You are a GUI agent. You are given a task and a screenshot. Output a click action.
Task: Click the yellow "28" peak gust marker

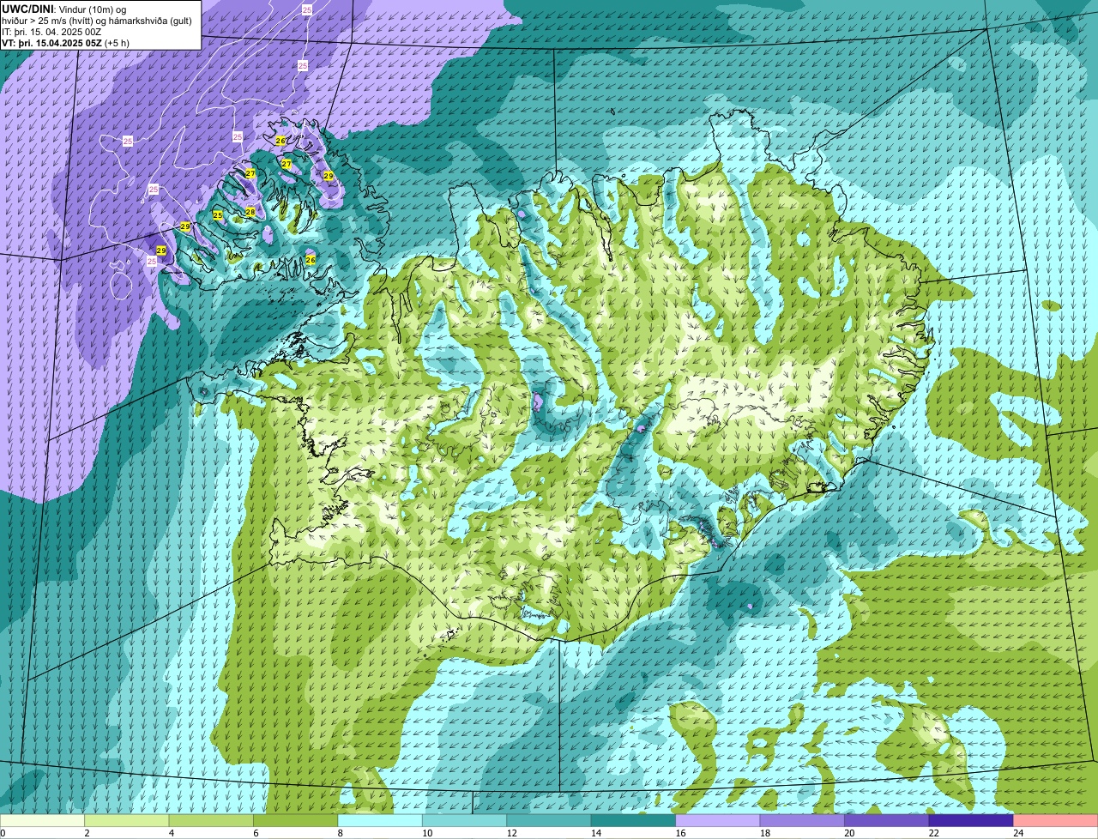[x=250, y=212]
